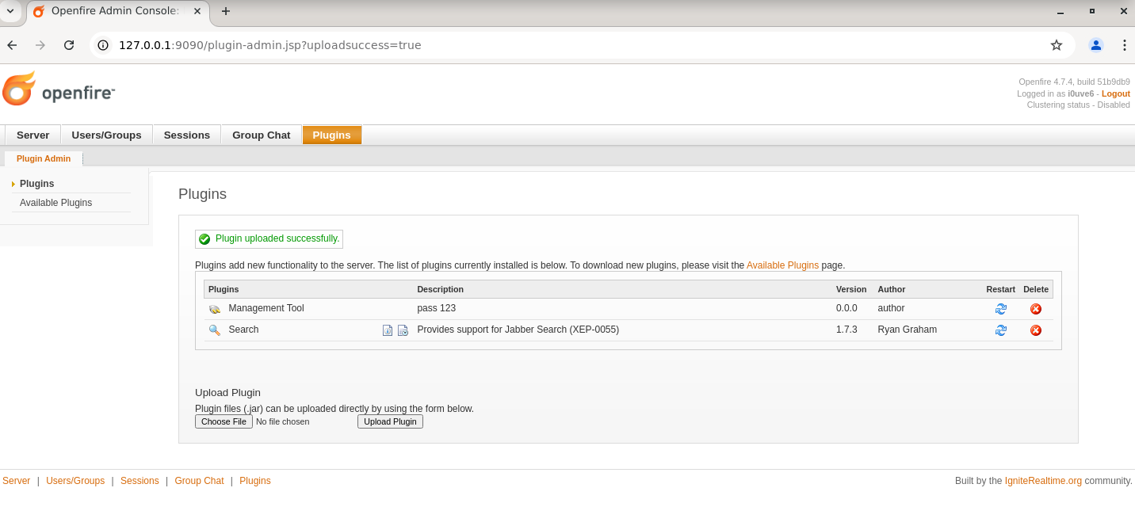Restart the Search plugin
The height and width of the screenshot is (526, 1135).
1000,330
